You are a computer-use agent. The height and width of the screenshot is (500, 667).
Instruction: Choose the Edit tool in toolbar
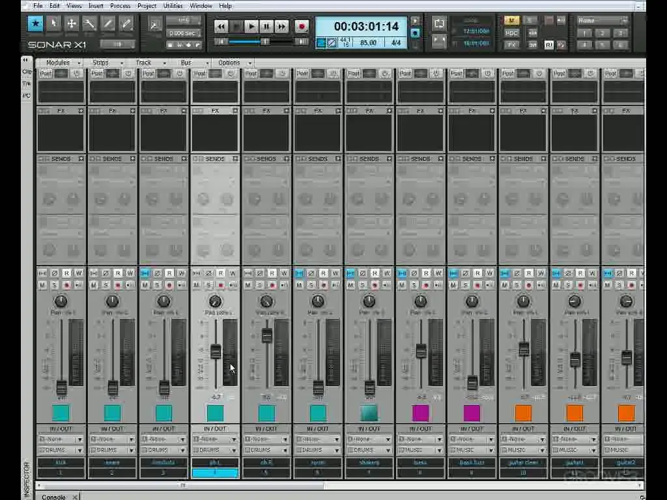pyautogui.click(x=89, y=24)
